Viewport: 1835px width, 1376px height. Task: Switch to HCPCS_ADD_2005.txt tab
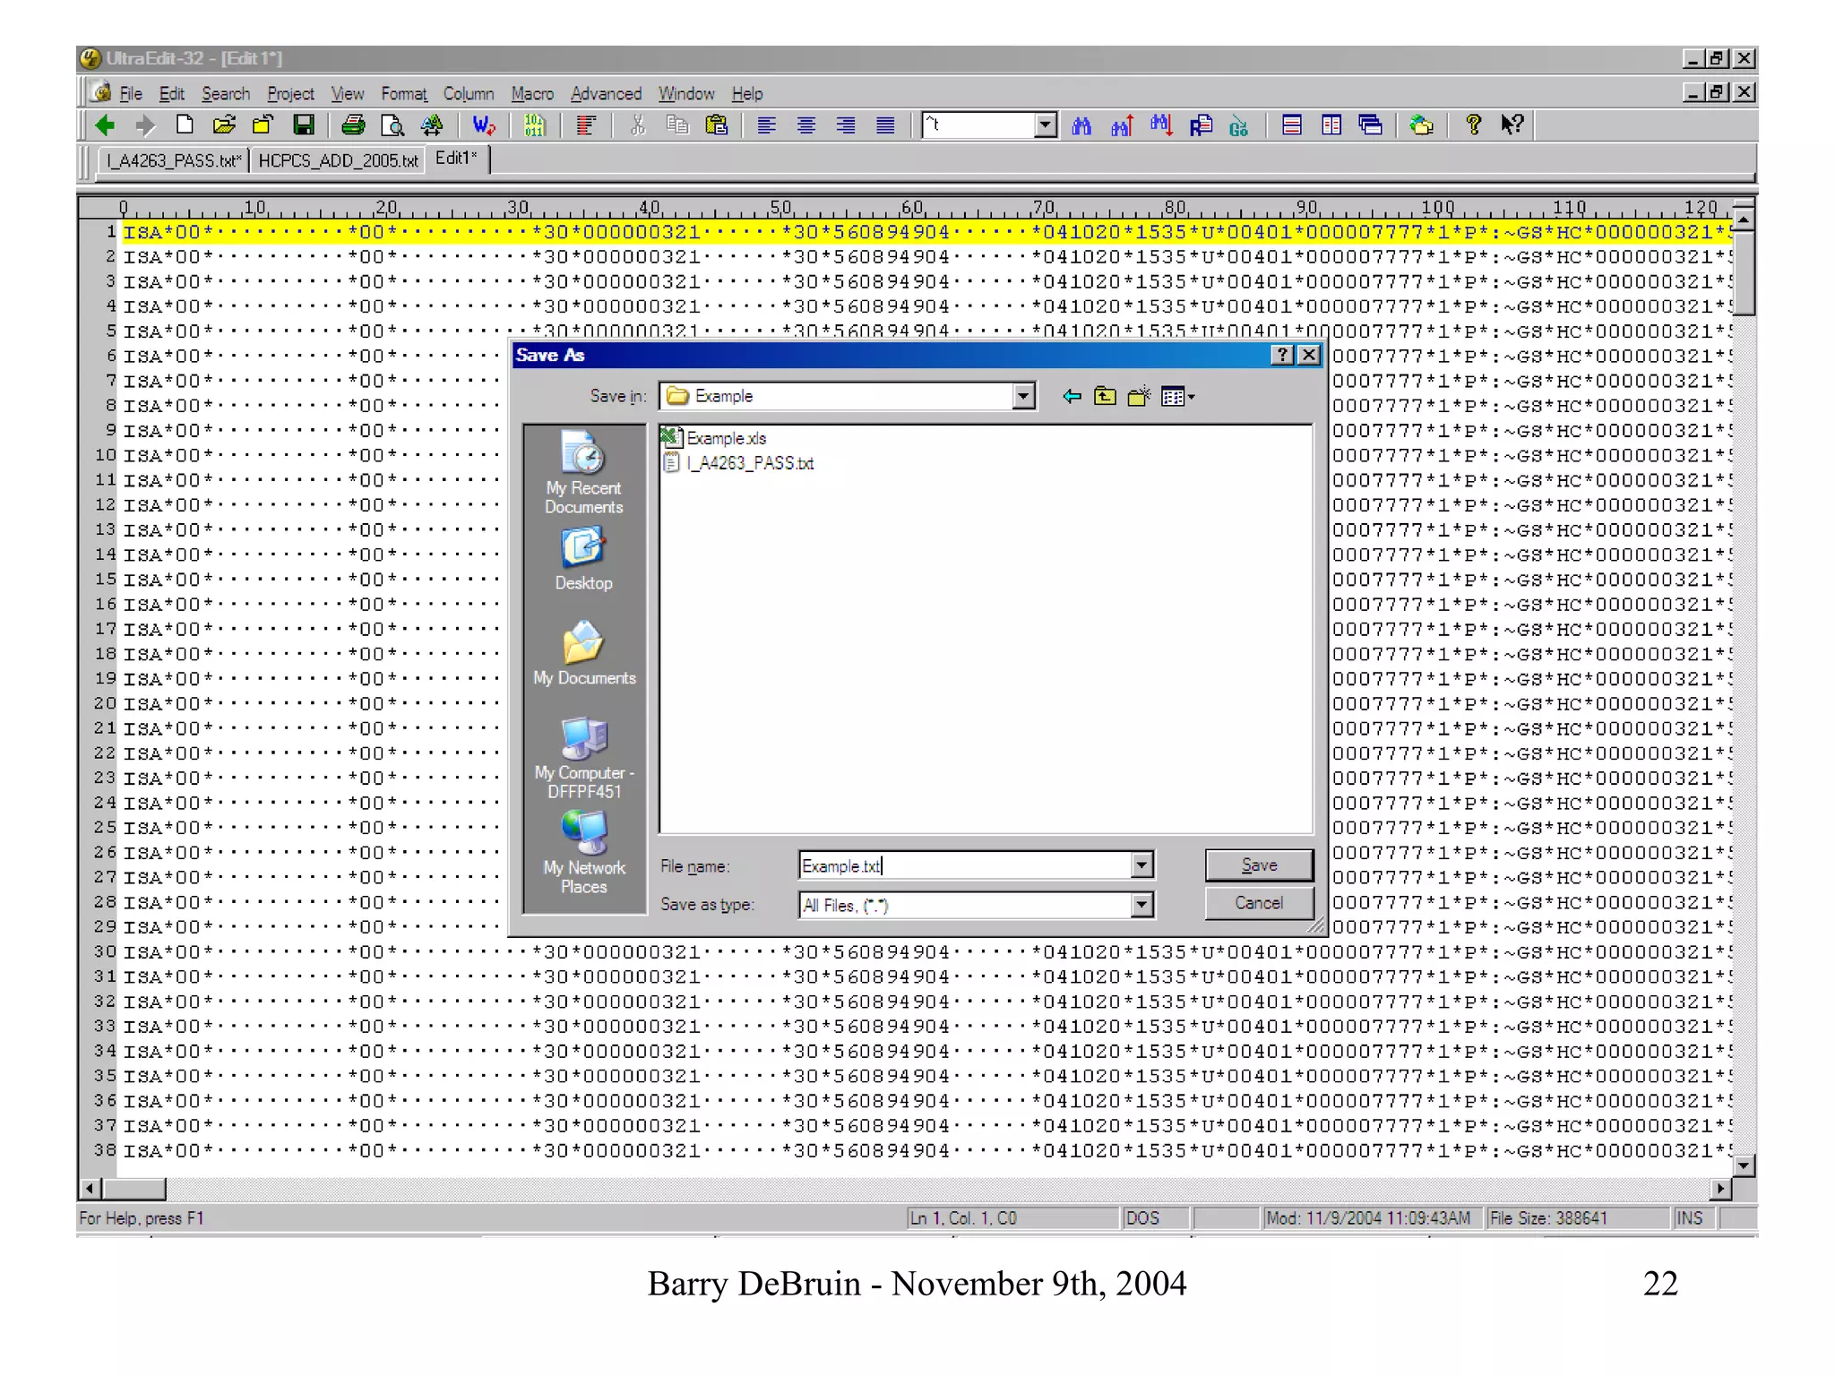[x=338, y=160]
